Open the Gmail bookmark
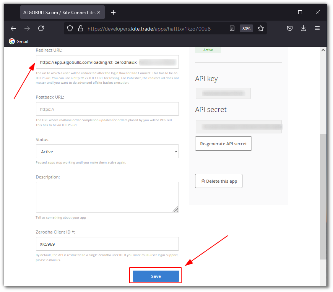 coord(19,41)
